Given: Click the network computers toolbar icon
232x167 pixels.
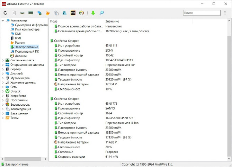Looking at the screenshot, I should pos(39,13).
